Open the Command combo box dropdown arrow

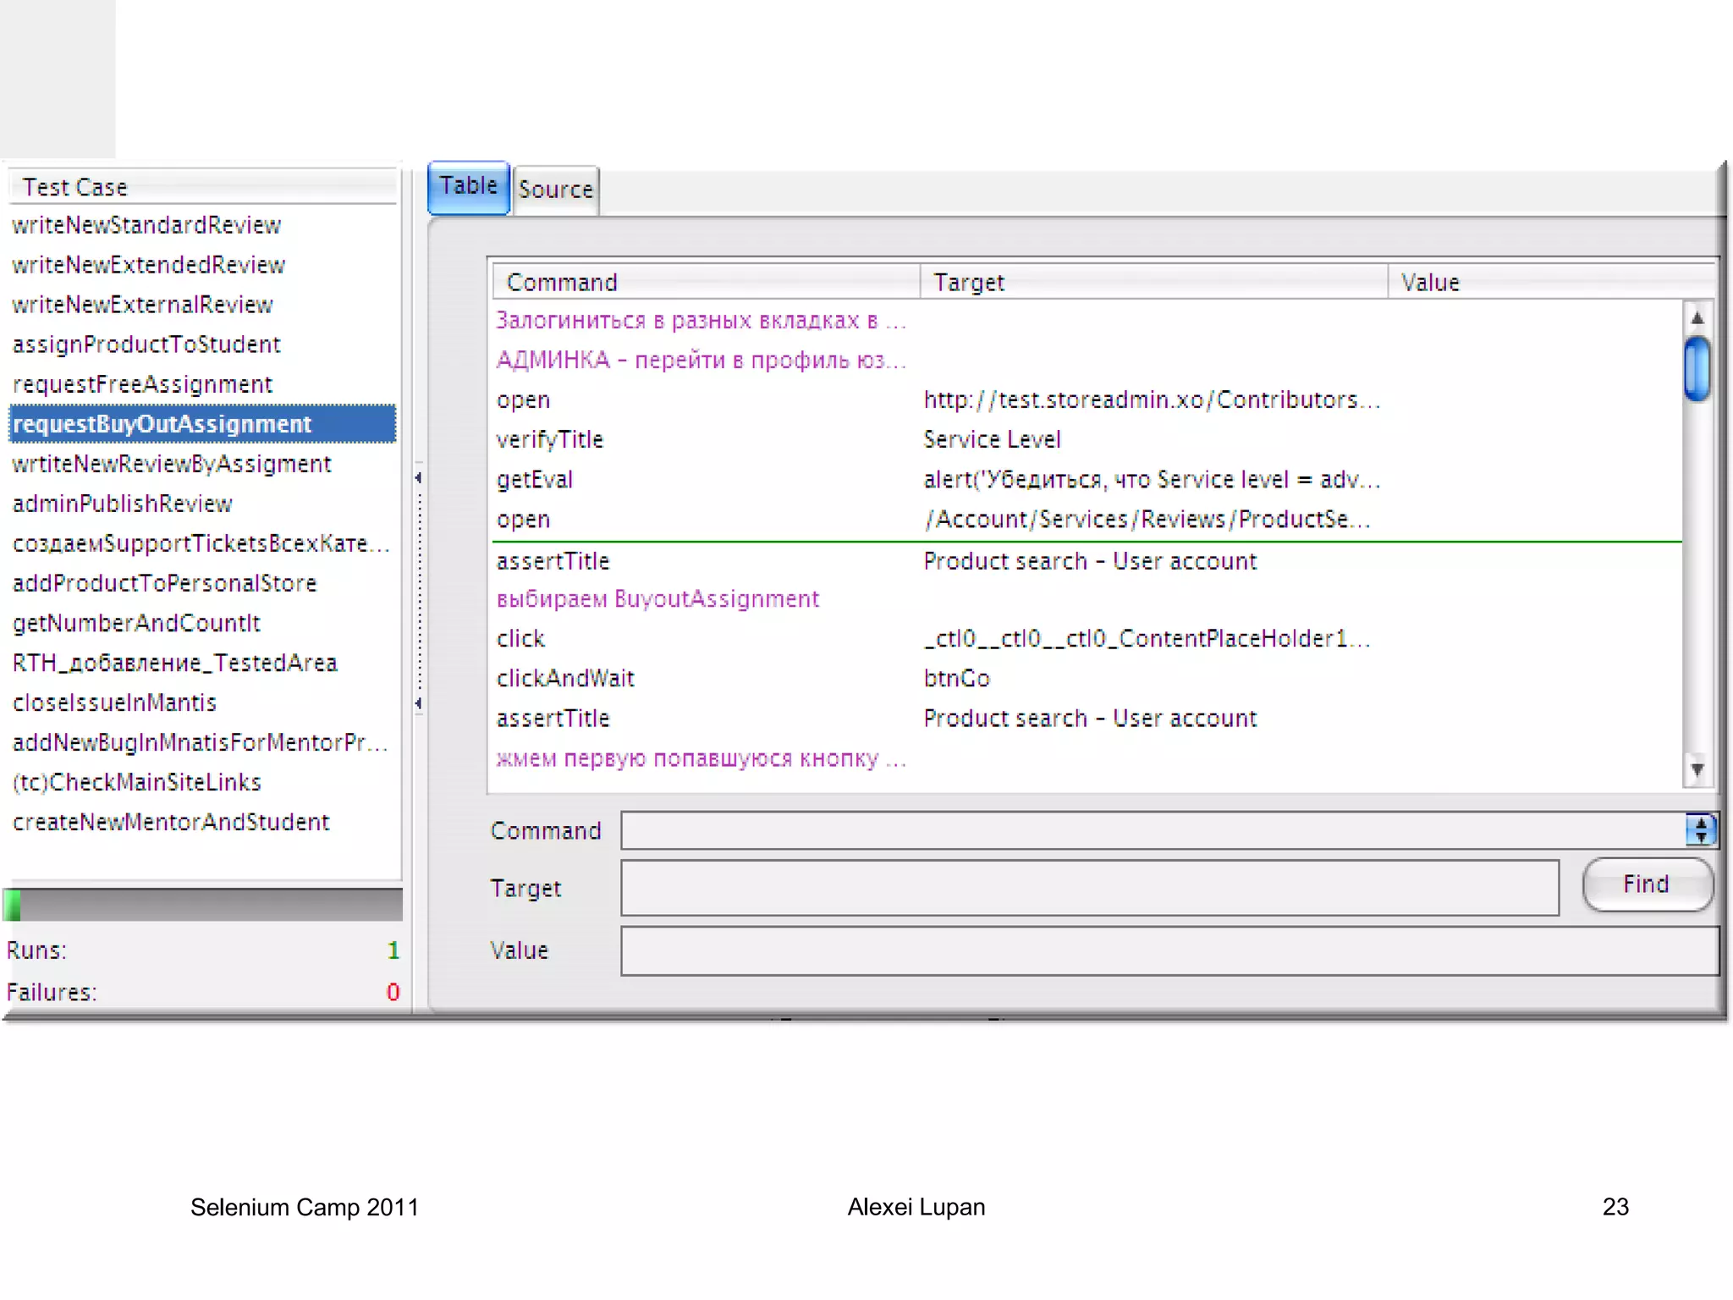(x=1700, y=830)
